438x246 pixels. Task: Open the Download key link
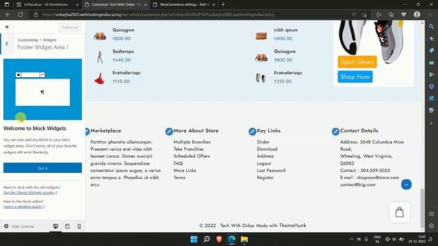pyautogui.click(x=267, y=149)
